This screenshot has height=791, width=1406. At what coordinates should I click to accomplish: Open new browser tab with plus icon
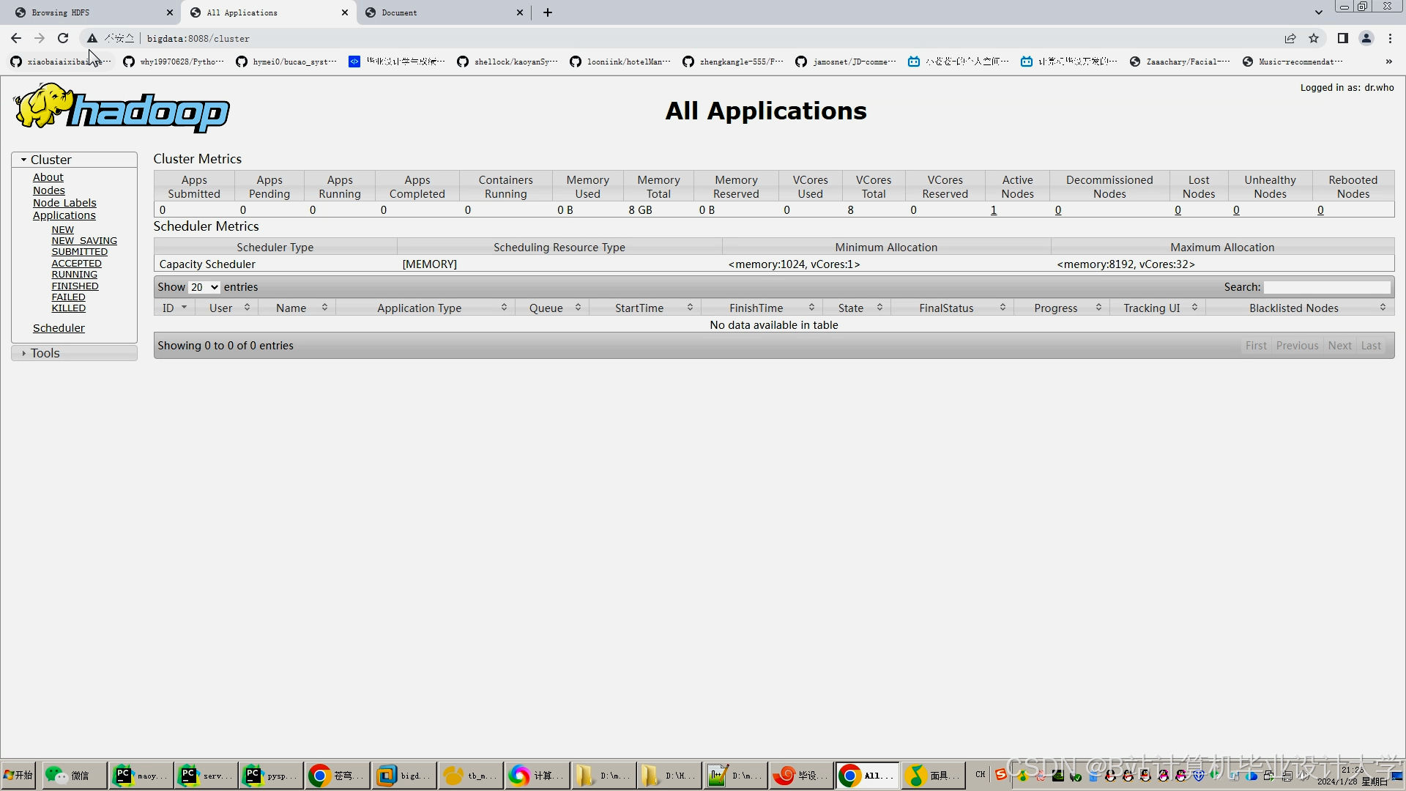(548, 12)
